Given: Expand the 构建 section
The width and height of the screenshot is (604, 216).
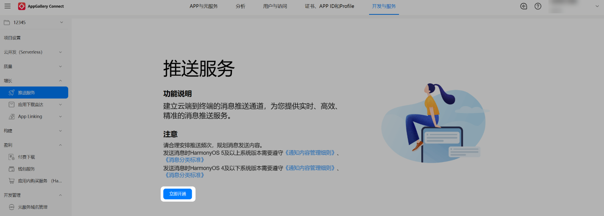Looking at the screenshot, I should pos(60,131).
